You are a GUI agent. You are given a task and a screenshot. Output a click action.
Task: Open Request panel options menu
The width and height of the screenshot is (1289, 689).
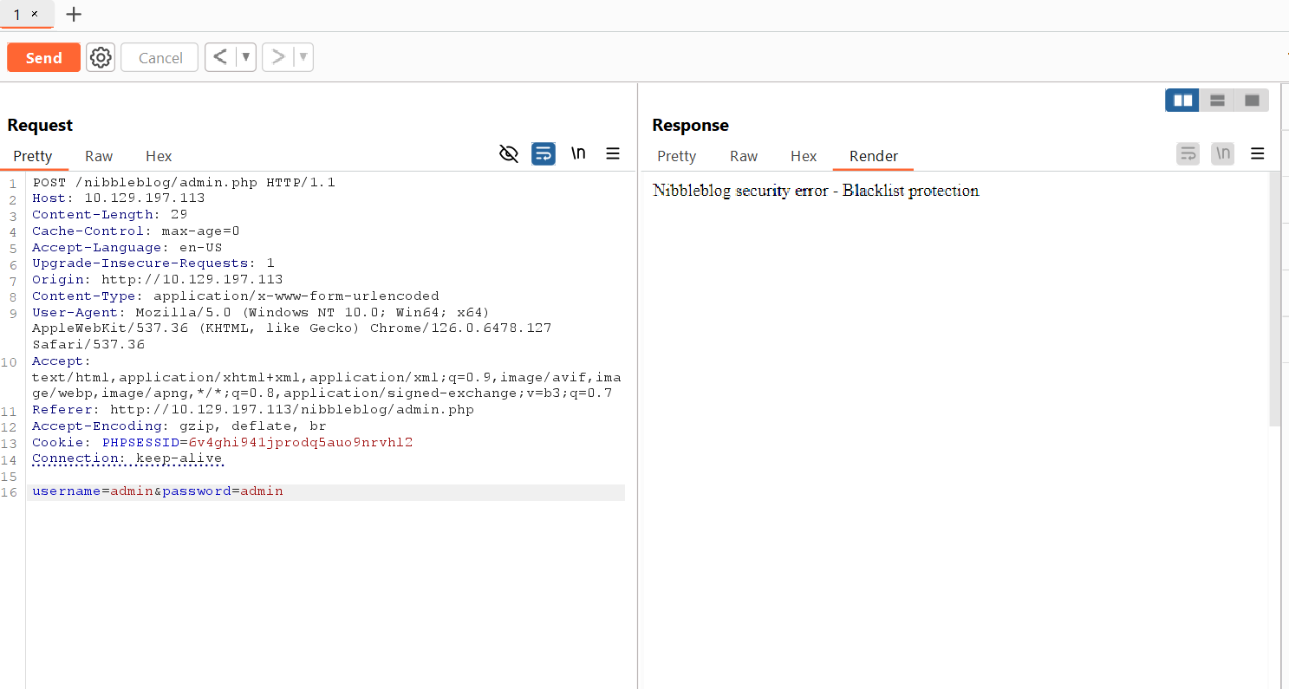tap(613, 154)
